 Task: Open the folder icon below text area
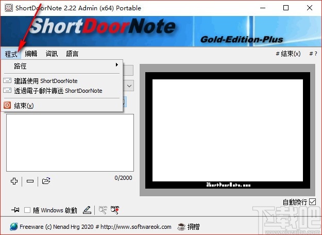pyautogui.click(x=46, y=181)
